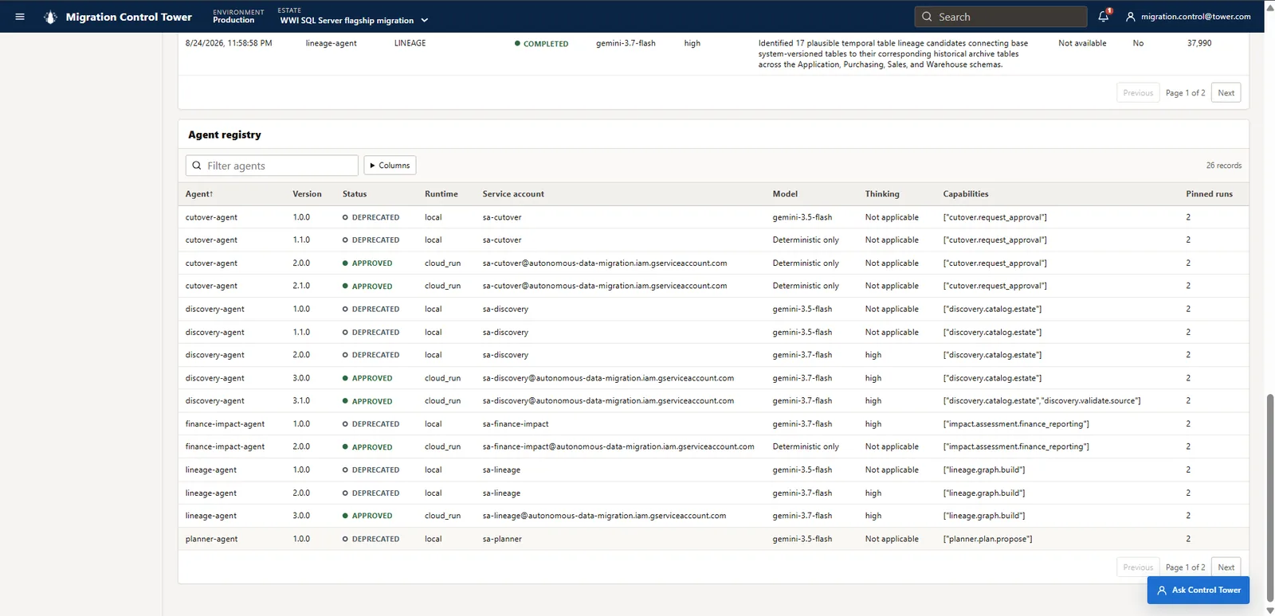Click DEPRECATED status of discovery-agent 2.0.0

click(x=371, y=355)
